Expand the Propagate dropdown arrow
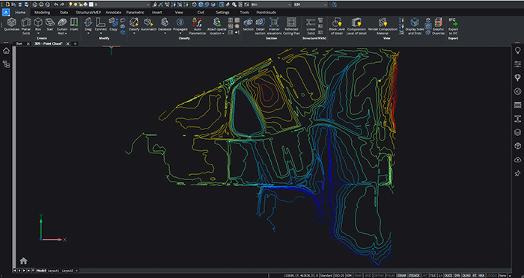The image size is (524, 278). [180, 34]
